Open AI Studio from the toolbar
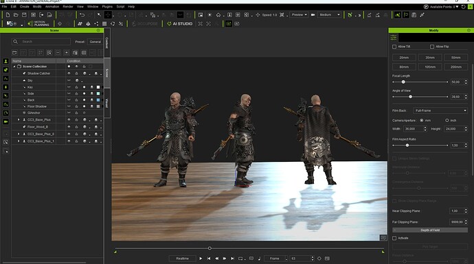The width and height of the screenshot is (474, 264). pos(179,23)
